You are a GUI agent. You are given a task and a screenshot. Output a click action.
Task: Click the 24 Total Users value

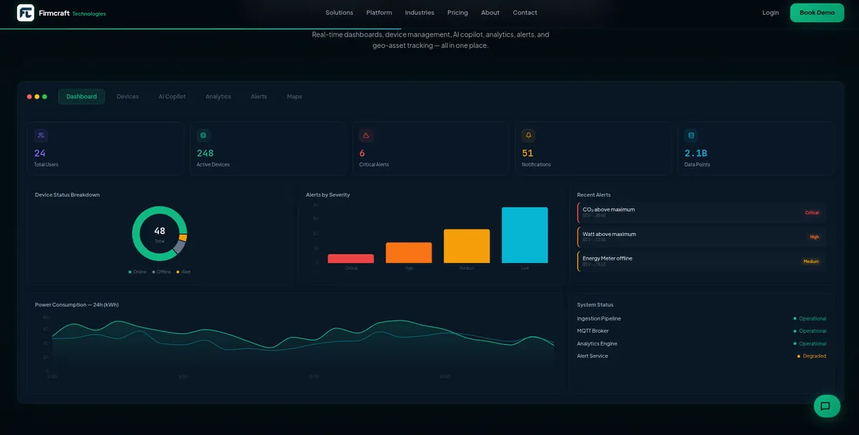[x=40, y=153]
